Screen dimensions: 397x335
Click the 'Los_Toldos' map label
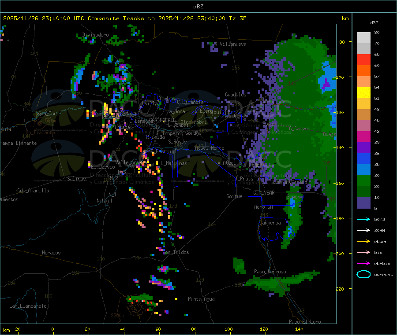(176, 252)
